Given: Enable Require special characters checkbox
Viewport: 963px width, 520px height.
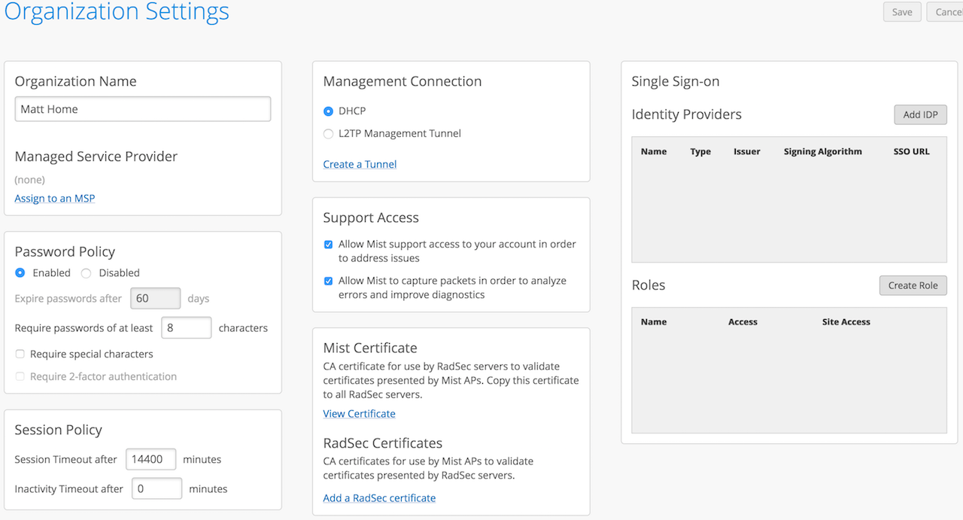Looking at the screenshot, I should point(20,354).
